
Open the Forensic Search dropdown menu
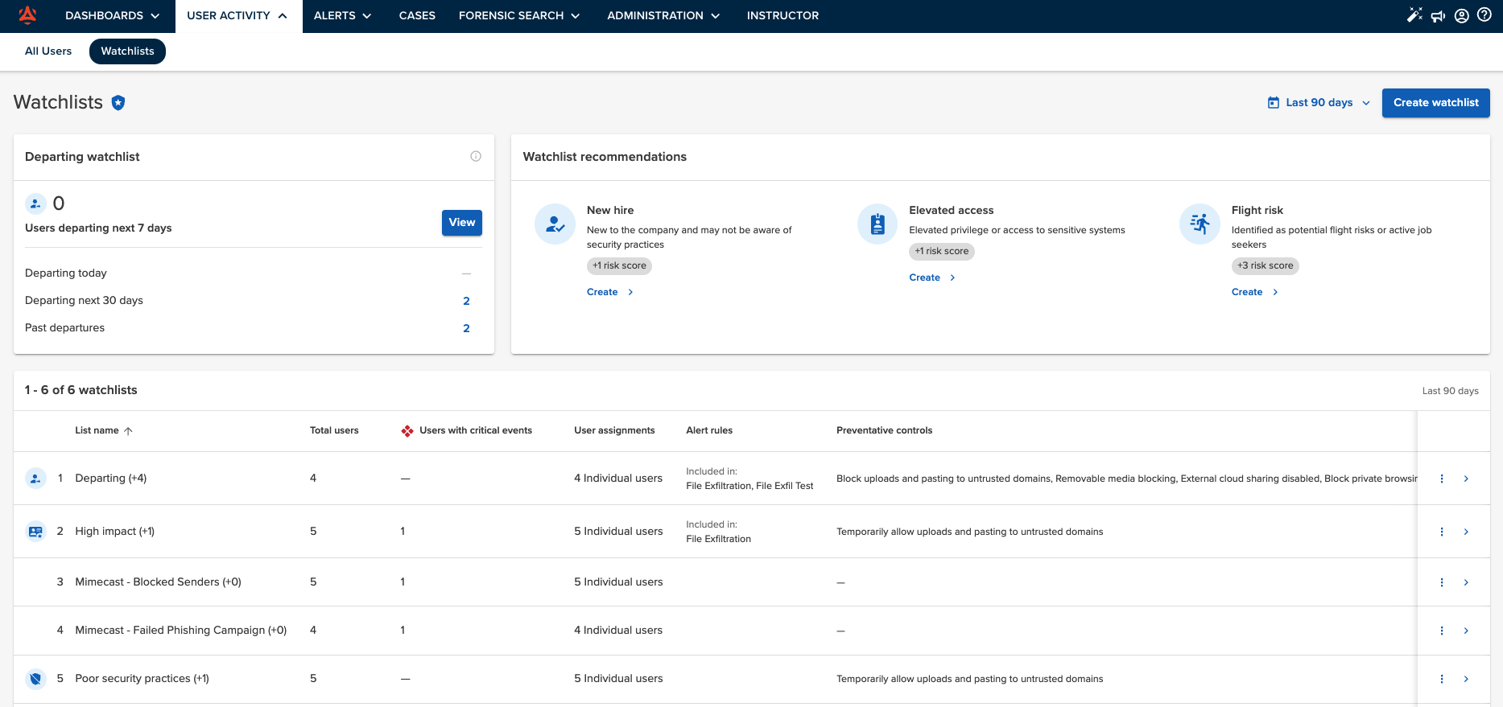(x=518, y=15)
